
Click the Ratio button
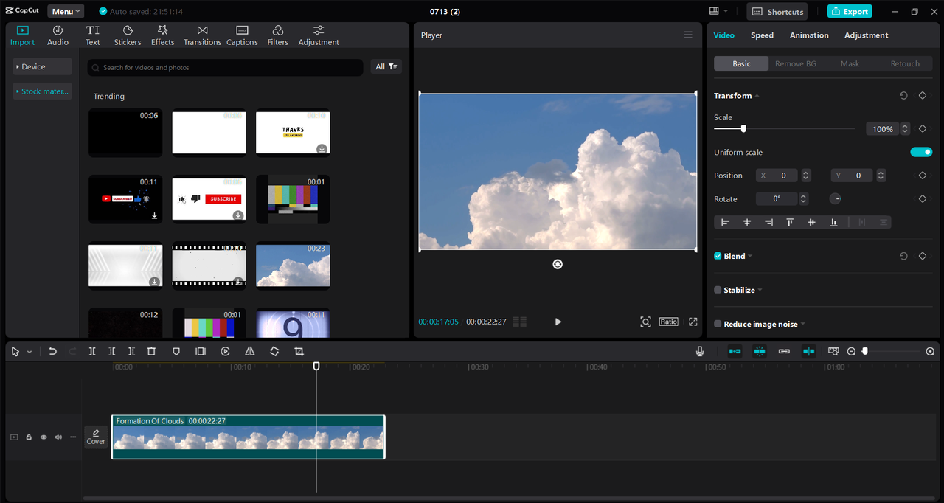pyautogui.click(x=669, y=322)
